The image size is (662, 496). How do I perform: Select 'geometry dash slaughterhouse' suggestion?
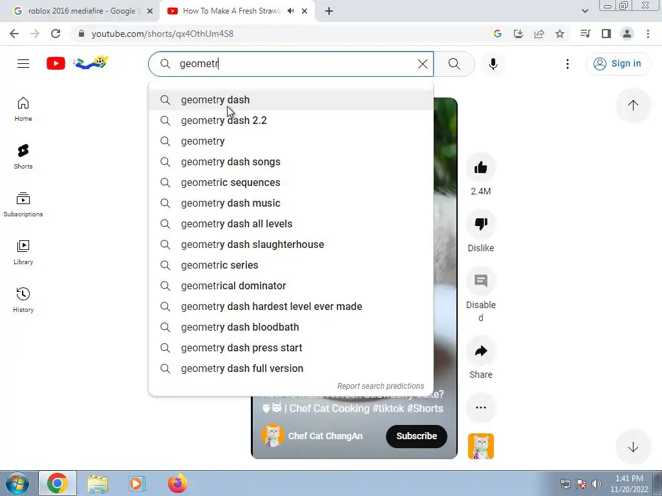[291, 245]
